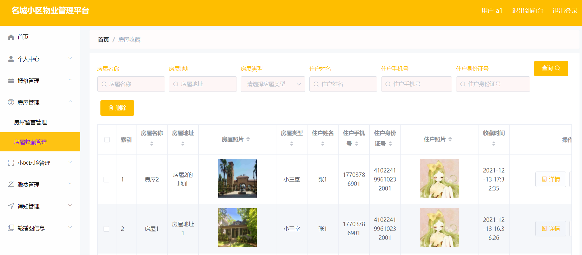Click search icon in 住户身份证号 field
This screenshot has height=255, width=582.
point(463,84)
